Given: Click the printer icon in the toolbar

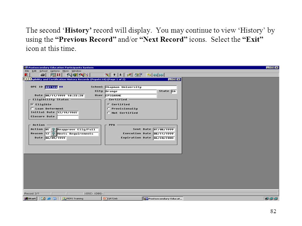Looking at the screenshot, I should (x=43, y=75).
